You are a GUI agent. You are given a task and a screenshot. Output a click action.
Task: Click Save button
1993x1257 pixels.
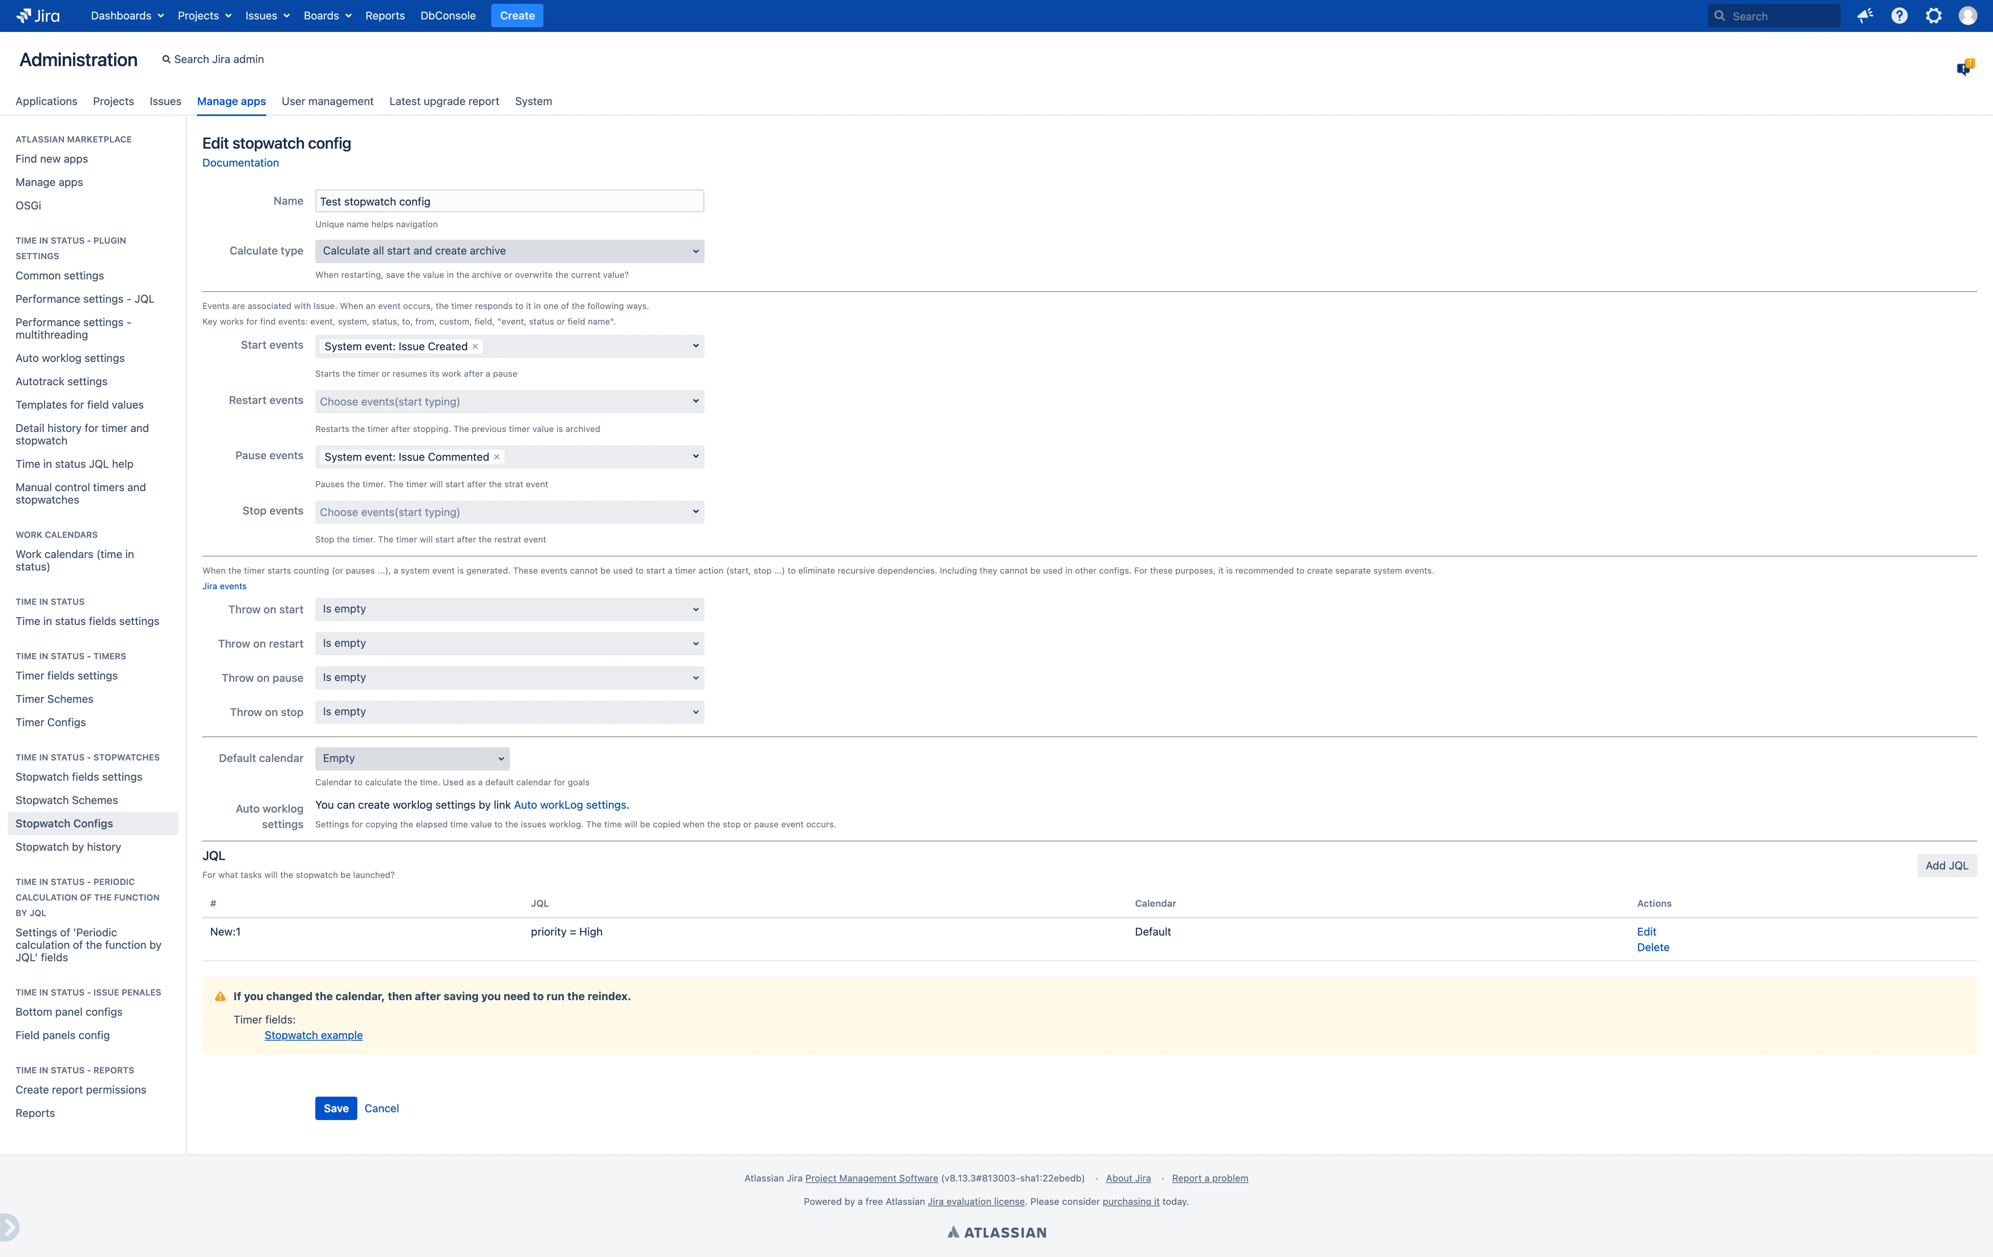point(336,1108)
